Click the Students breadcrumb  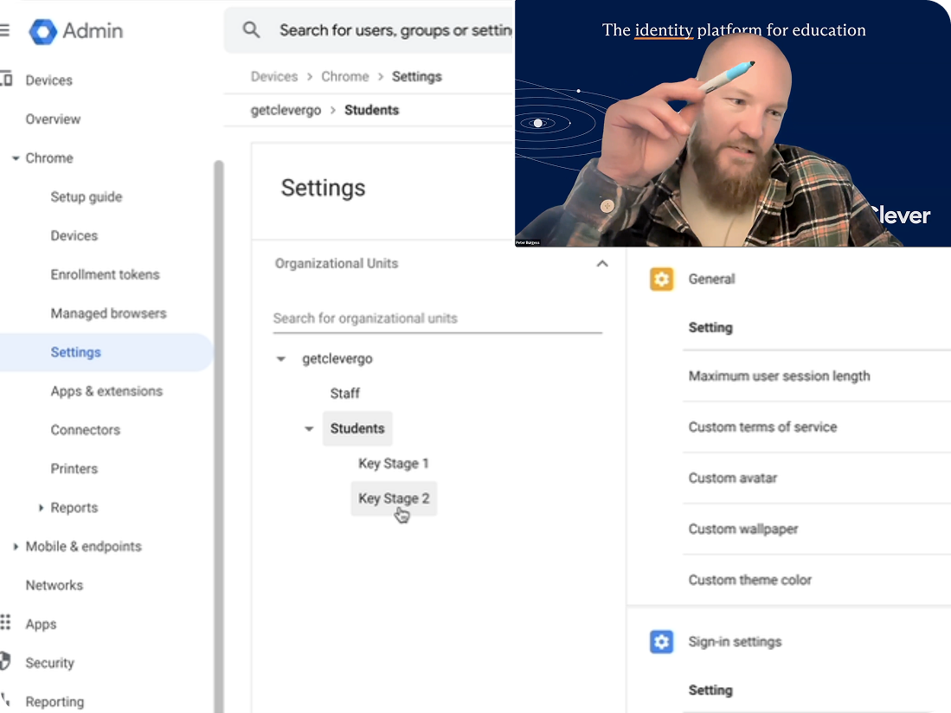(x=372, y=110)
